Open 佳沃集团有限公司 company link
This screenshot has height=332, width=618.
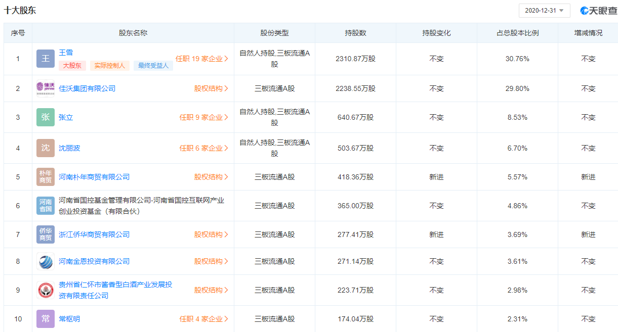click(87, 88)
